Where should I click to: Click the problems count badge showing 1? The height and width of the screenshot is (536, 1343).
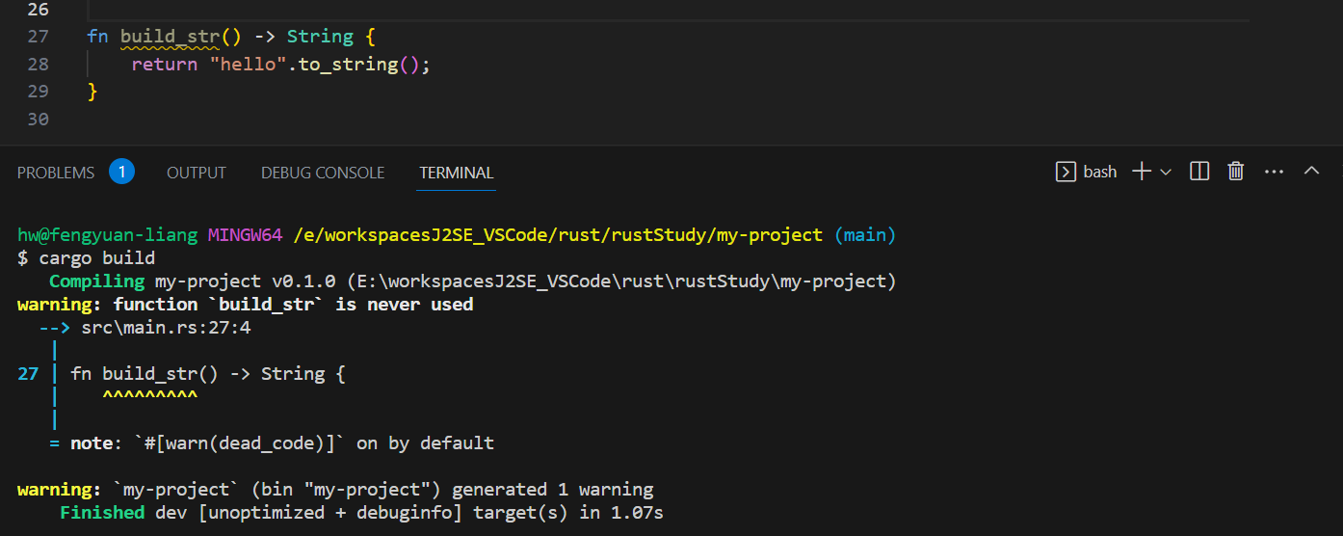[121, 173]
